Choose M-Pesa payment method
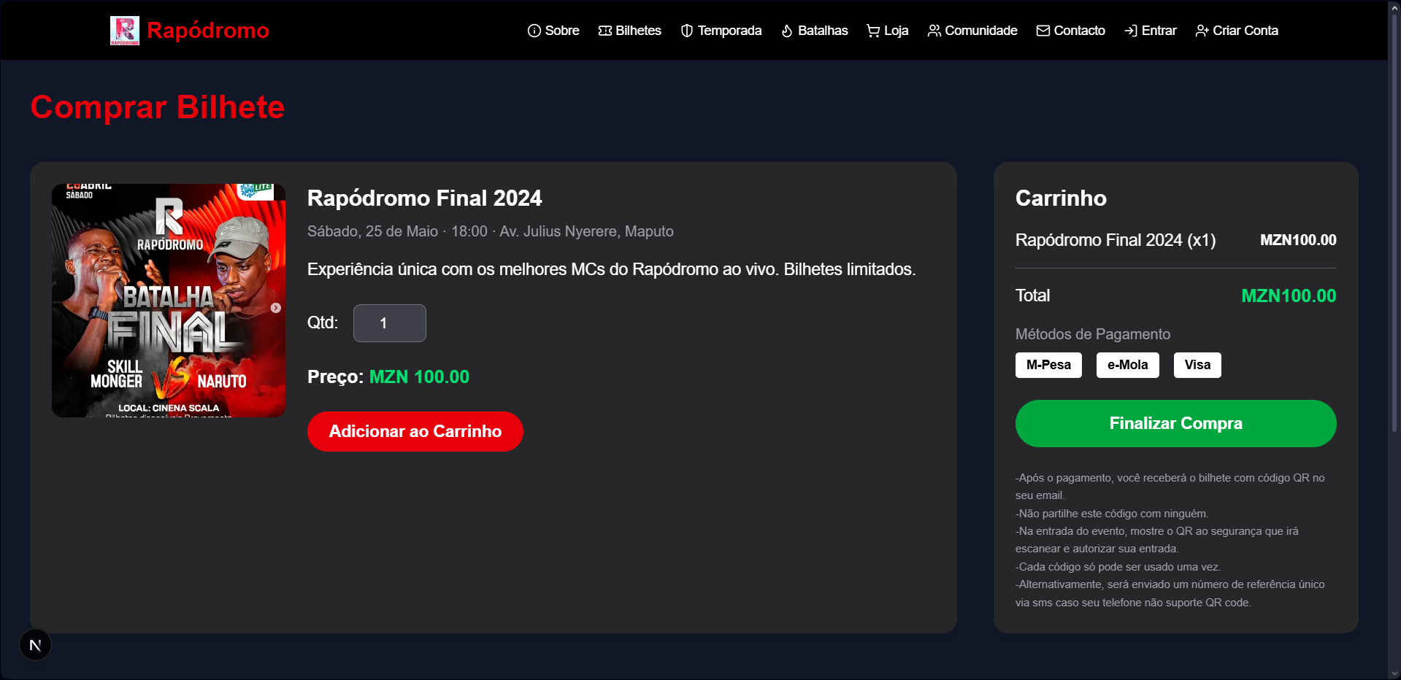 [1048, 365]
